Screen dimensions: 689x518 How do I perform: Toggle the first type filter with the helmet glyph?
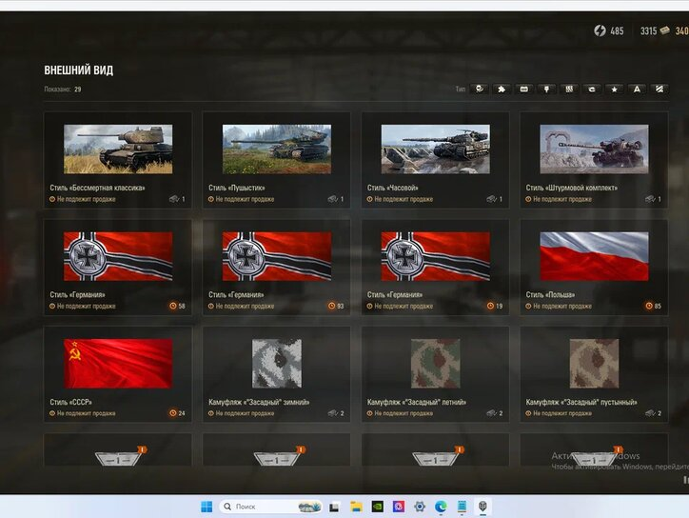(x=480, y=90)
